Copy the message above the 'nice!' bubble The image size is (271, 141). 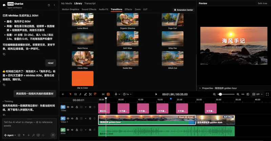click(x=4, y=54)
